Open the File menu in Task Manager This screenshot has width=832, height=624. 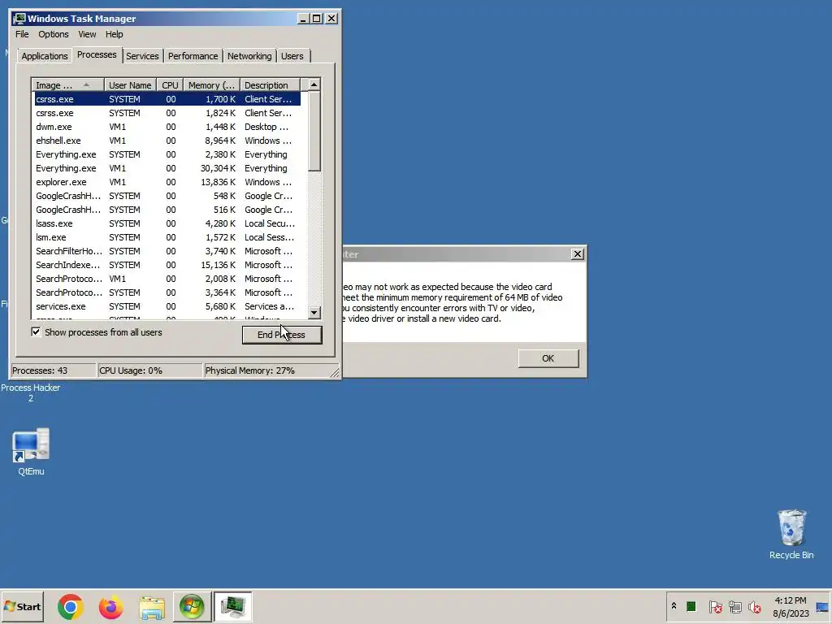tap(22, 34)
